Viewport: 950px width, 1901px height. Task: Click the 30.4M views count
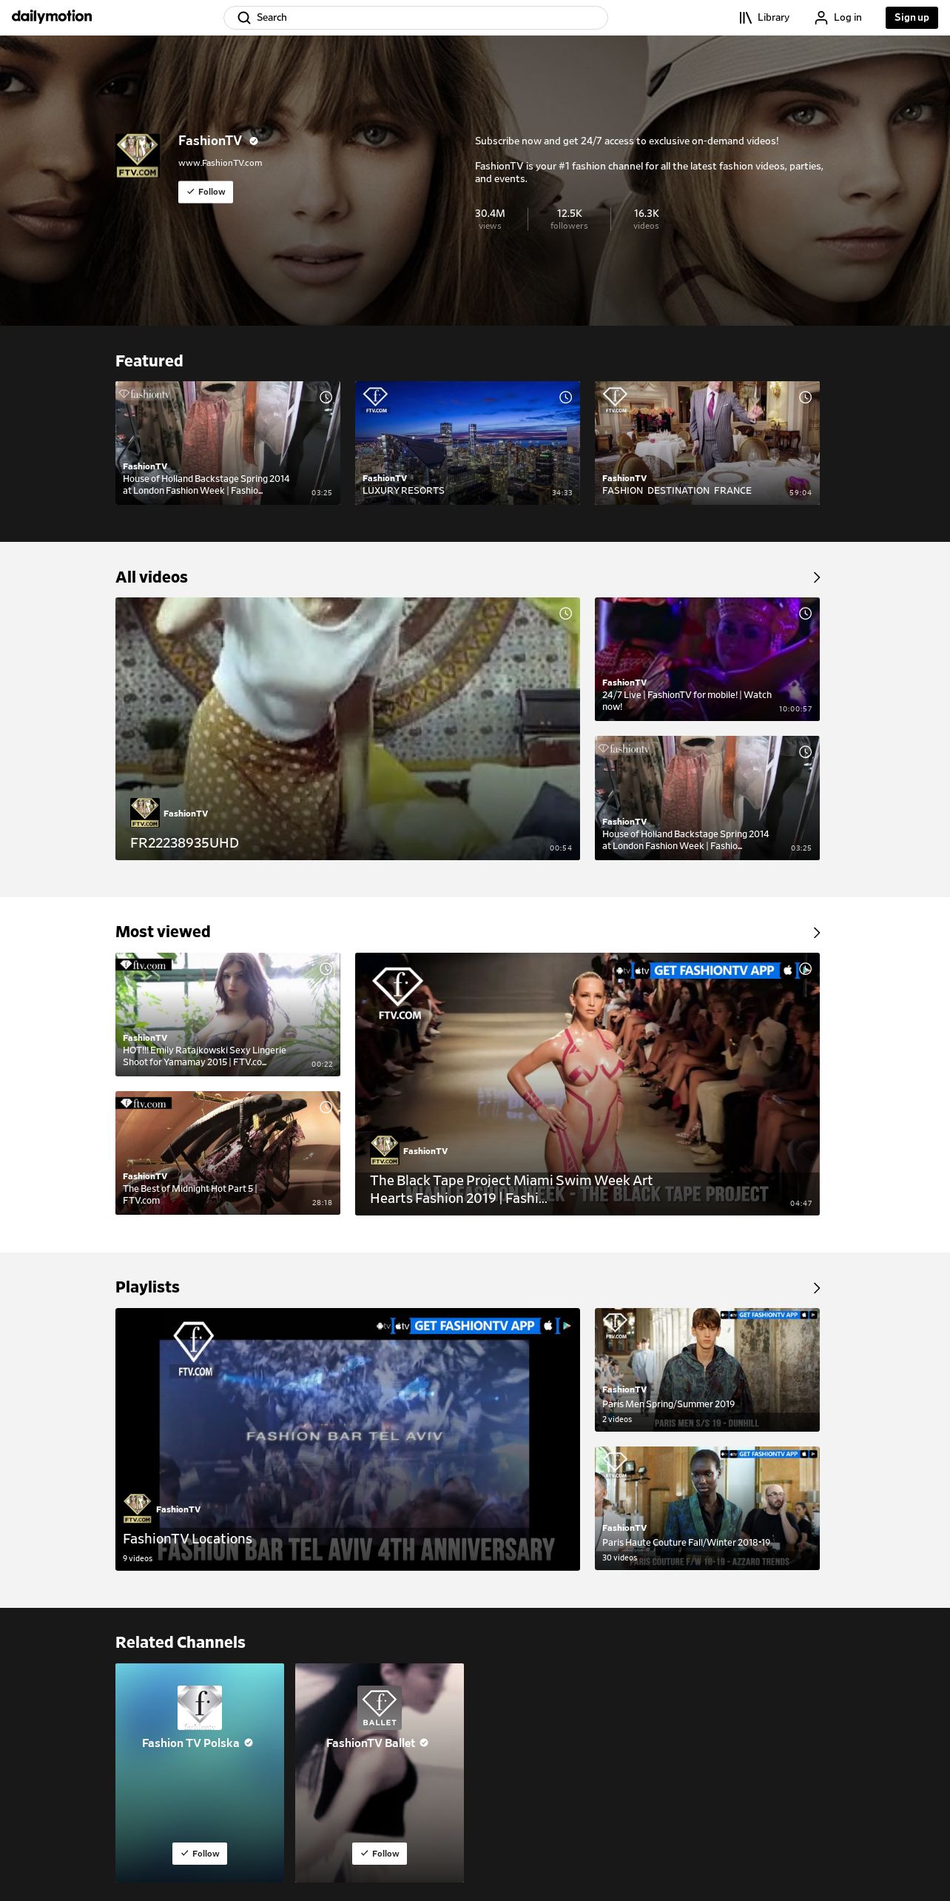point(490,219)
